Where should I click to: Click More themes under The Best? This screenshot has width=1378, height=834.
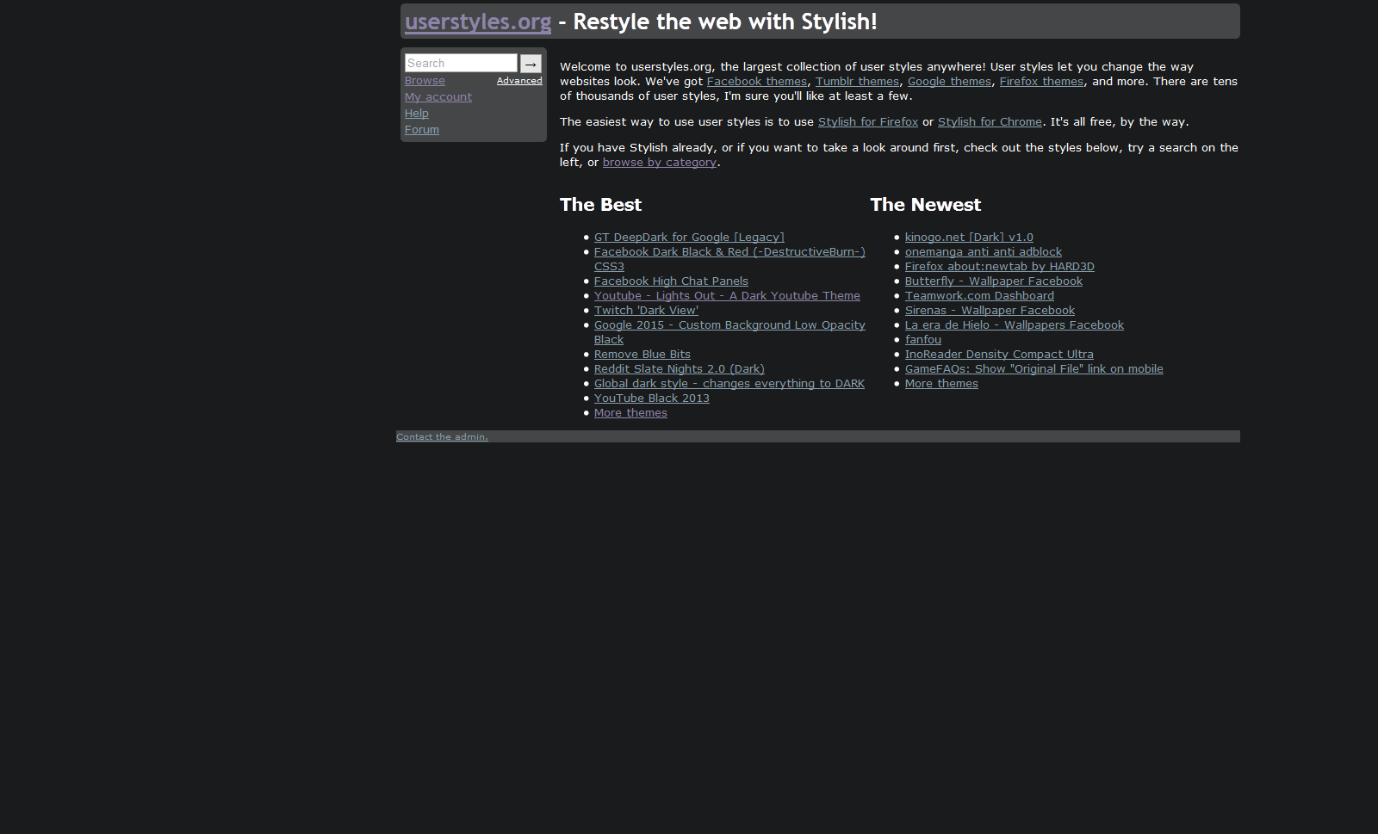pyautogui.click(x=630, y=413)
